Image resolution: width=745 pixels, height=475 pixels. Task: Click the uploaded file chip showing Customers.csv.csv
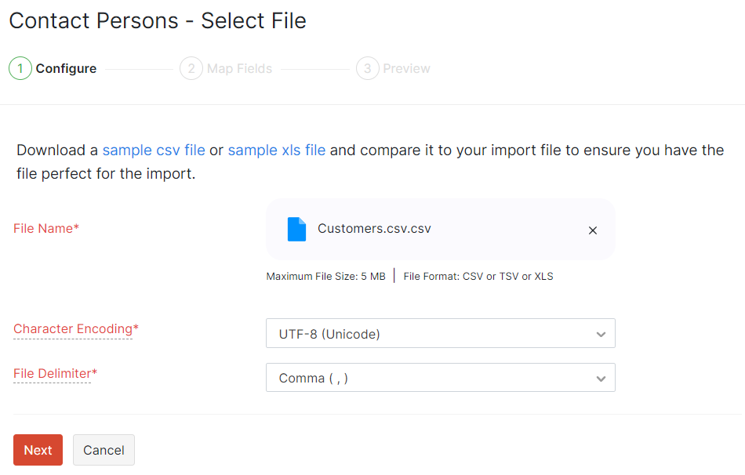(x=439, y=229)
